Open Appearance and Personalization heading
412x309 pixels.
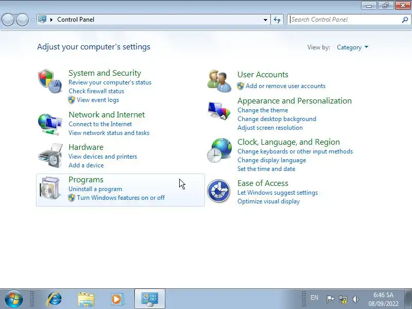[x=295, y=101]
